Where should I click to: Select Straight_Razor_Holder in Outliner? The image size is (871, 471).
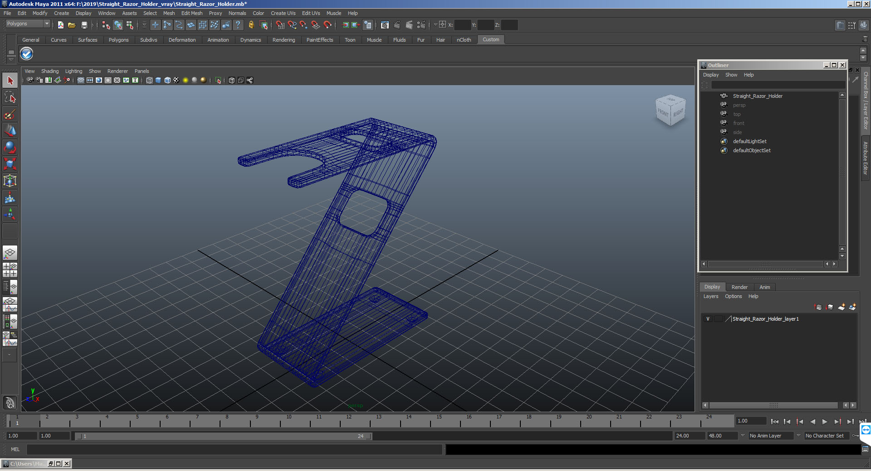point(758,96)
